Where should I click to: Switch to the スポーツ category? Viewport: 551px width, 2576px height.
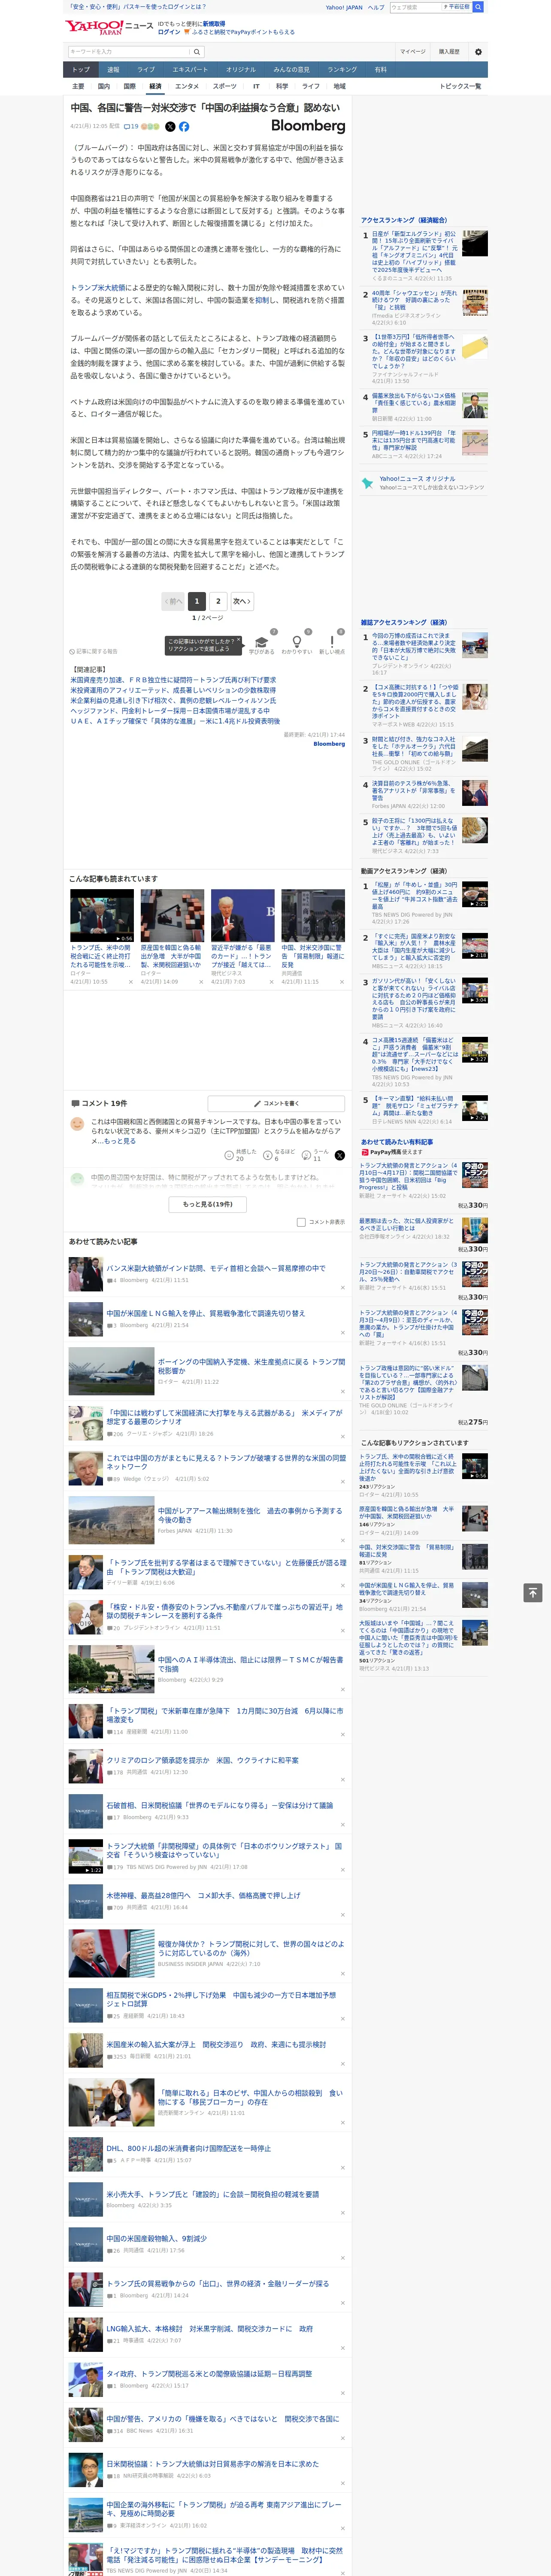click(x=225, y=86)
